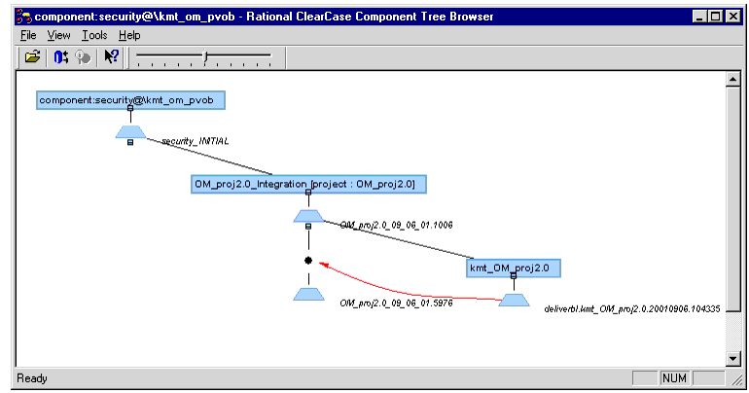
Task: Click the refresh/update toolbar icon
Action: (x=60, y=57)
